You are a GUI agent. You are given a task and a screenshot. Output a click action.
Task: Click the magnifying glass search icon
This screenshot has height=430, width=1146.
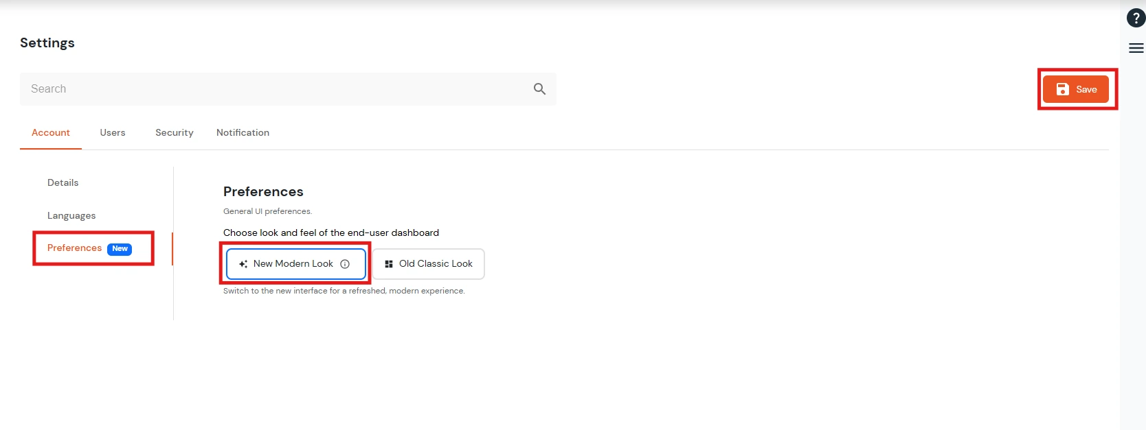click(539, 89)
